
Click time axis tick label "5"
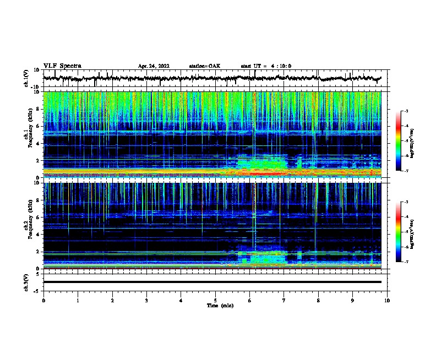tap(215, 301)
